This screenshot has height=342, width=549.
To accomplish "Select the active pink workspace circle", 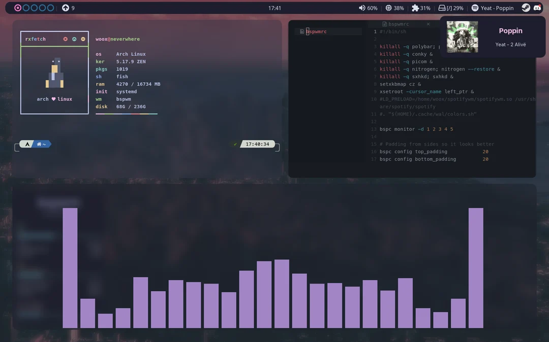I will tap(17, 8).
